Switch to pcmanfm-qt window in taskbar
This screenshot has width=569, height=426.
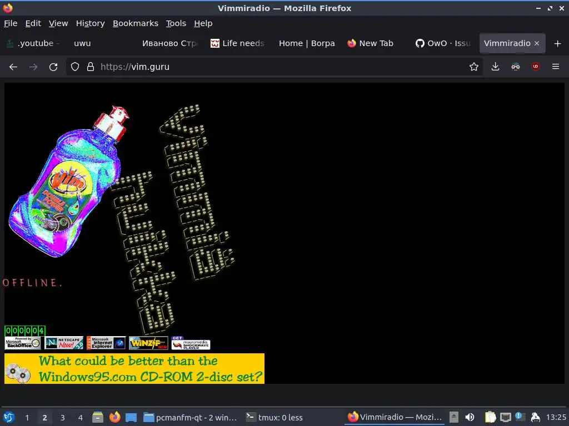[190, 418]
